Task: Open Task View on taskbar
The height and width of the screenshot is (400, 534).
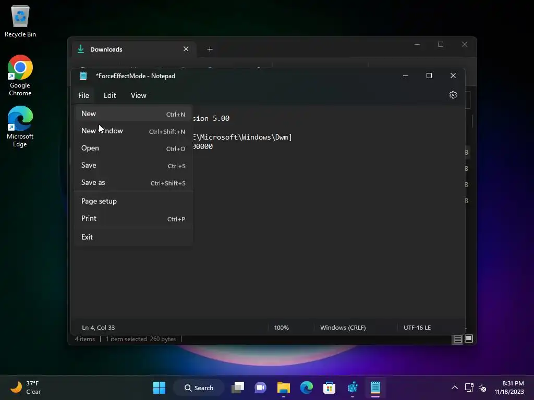Action: click(238, 387)
